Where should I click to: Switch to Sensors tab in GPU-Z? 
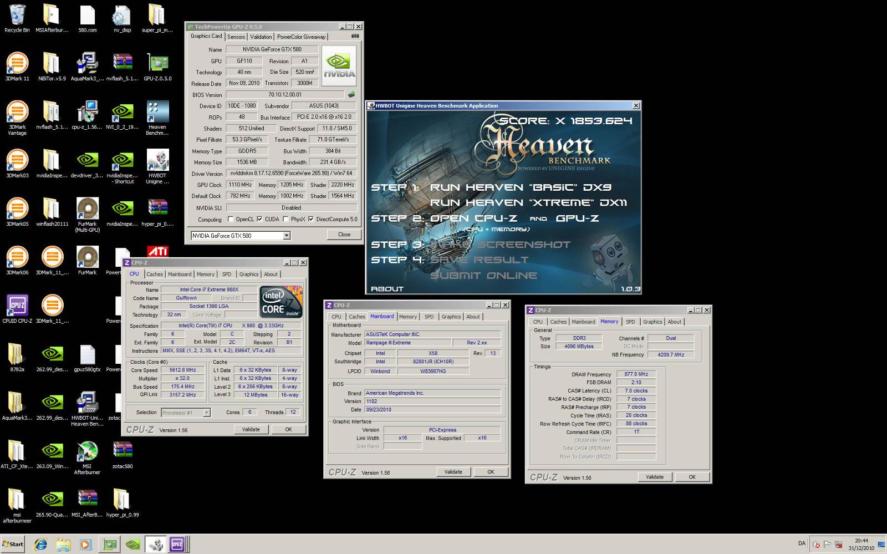coord(236,37)
